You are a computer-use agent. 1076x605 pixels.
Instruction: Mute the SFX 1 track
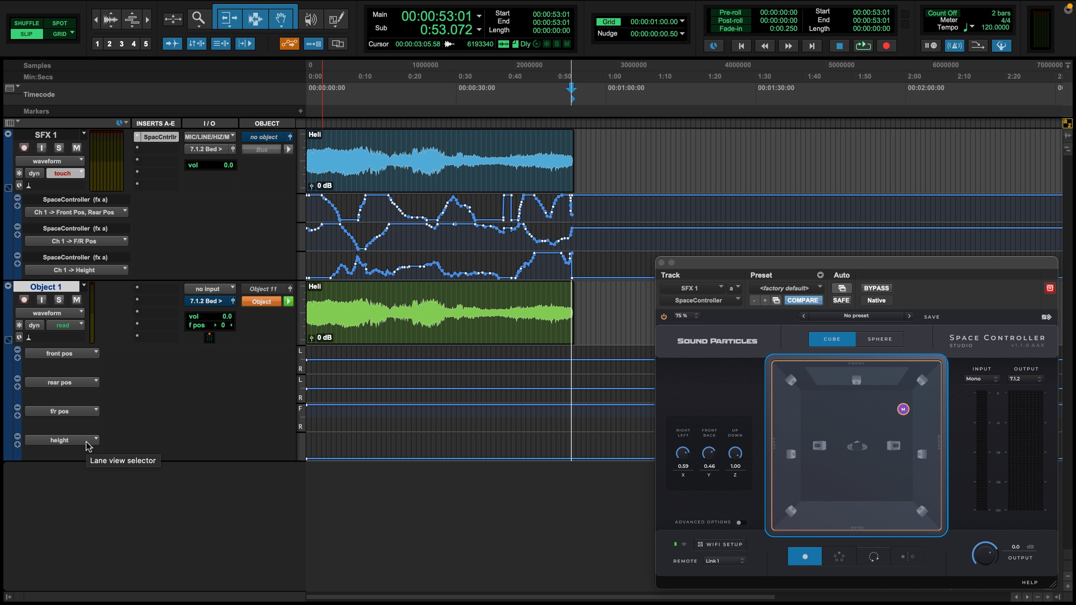76,148
